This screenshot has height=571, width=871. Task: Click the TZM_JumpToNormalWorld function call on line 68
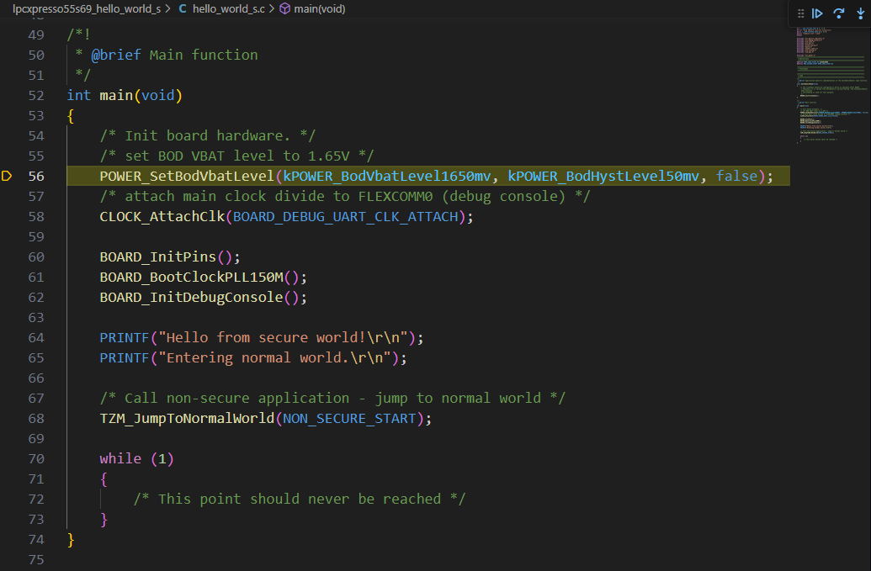[185, 418]
